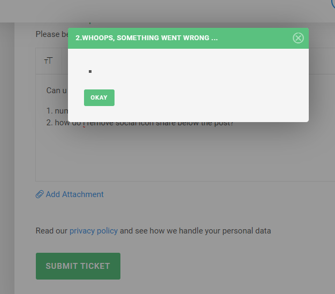The width and height of the screenshot is (335, 294).
Task: Place cursor in the "1. num" list line
Action: (57, 111)
